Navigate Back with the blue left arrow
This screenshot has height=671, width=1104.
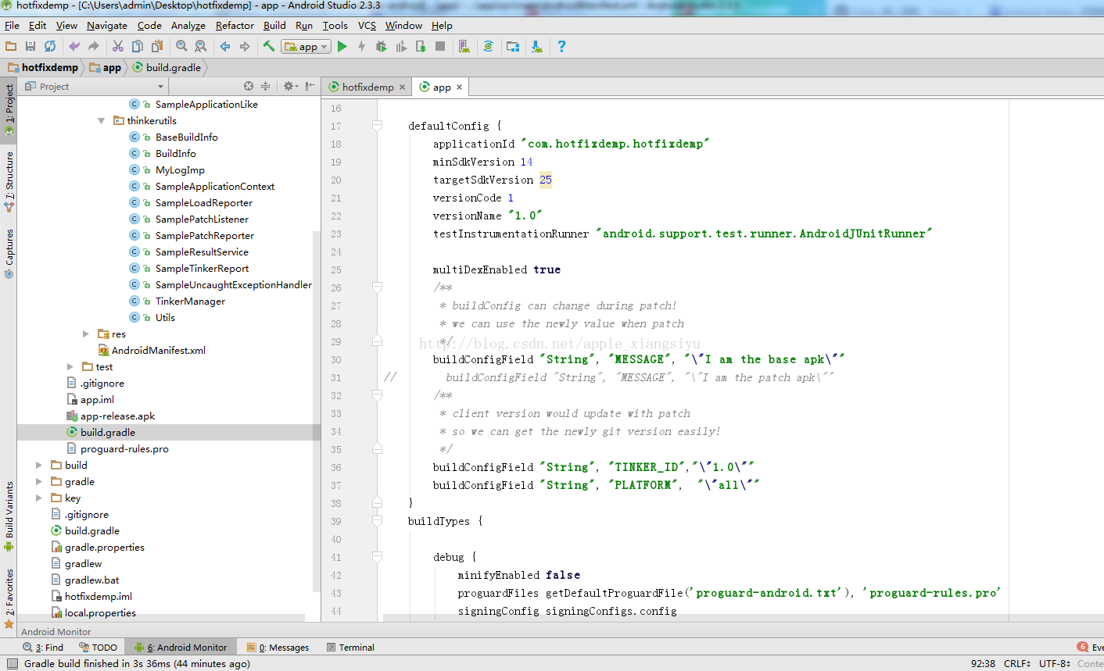[x=225, y=47]
